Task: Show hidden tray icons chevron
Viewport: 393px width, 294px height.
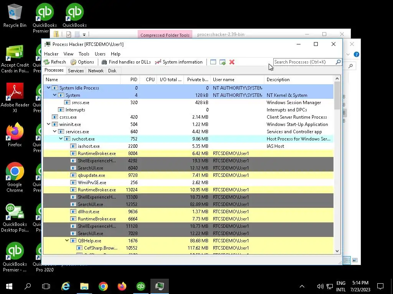Action: [x=302, y=286]
